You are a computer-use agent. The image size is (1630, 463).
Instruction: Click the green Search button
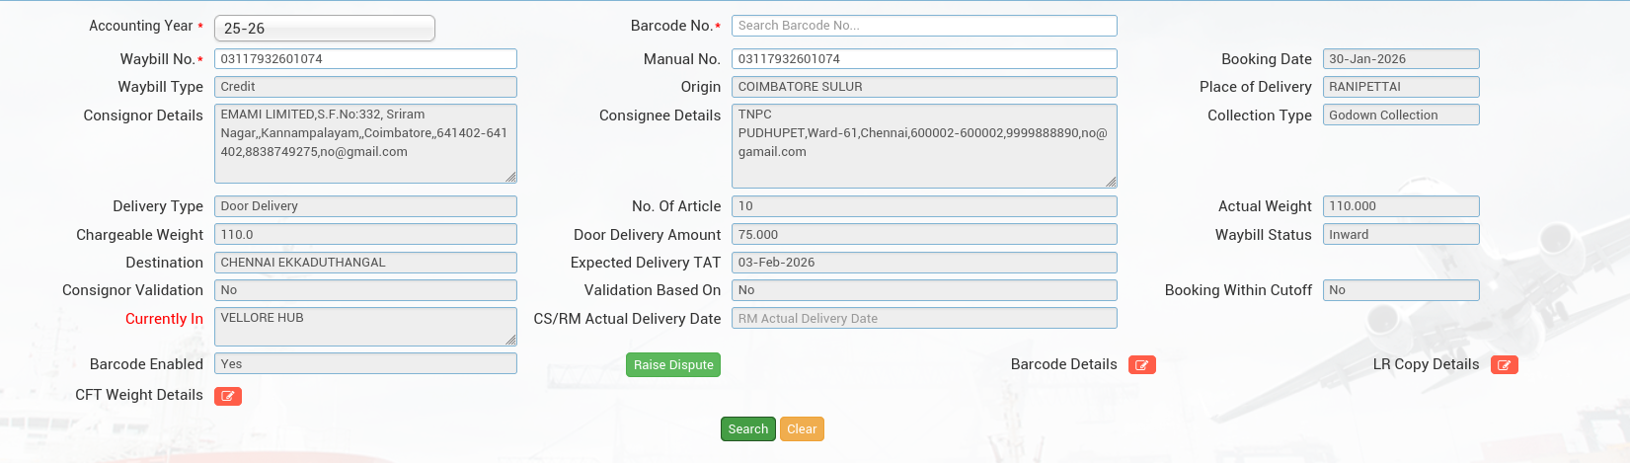coord(747,429)
